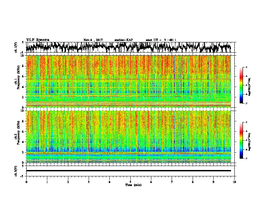Click the "-3" label on ch.1 color bar
This screenshot has height=204, width=264.
(x=246, y=67)
